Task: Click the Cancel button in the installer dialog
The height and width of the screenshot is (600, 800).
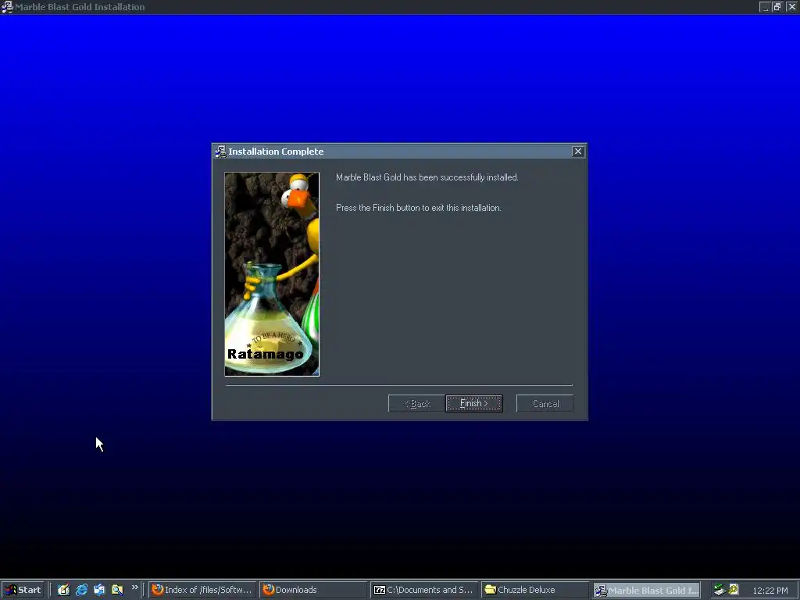Action: 545,404
